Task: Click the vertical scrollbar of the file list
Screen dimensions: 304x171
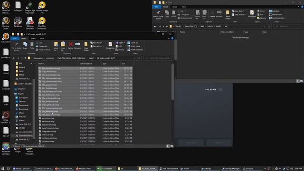Action: click(x=172, y=82)
